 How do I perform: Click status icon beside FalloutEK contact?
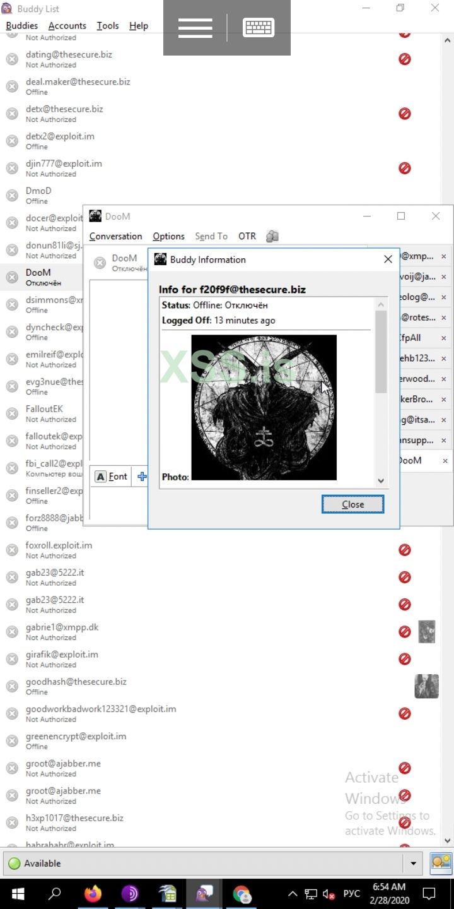12,413
